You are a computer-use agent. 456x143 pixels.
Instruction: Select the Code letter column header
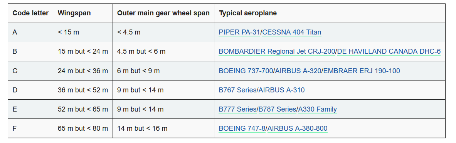pyautogui.click(x=30, y=13)
